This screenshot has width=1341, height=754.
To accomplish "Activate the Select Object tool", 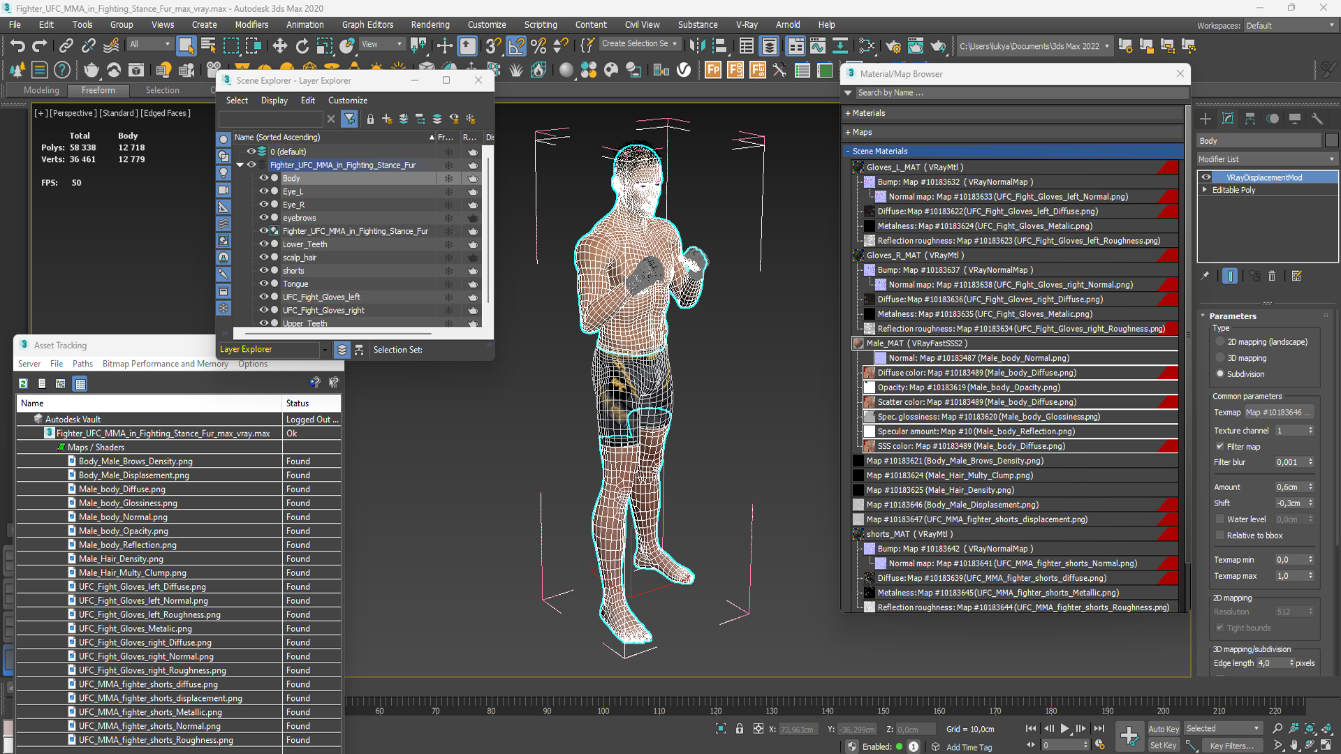I will [x=186, y=46].
